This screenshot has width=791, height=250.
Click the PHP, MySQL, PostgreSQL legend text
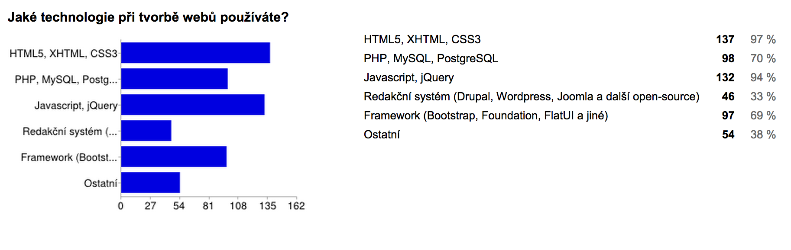431,58
